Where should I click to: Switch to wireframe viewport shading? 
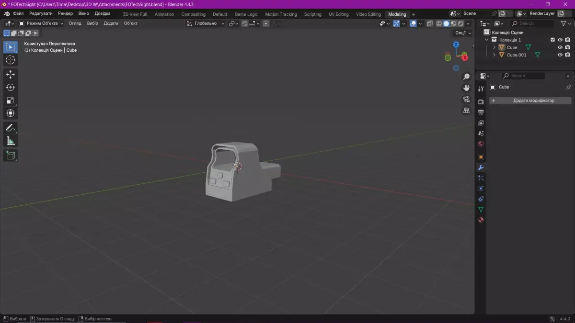click(439, 23)
